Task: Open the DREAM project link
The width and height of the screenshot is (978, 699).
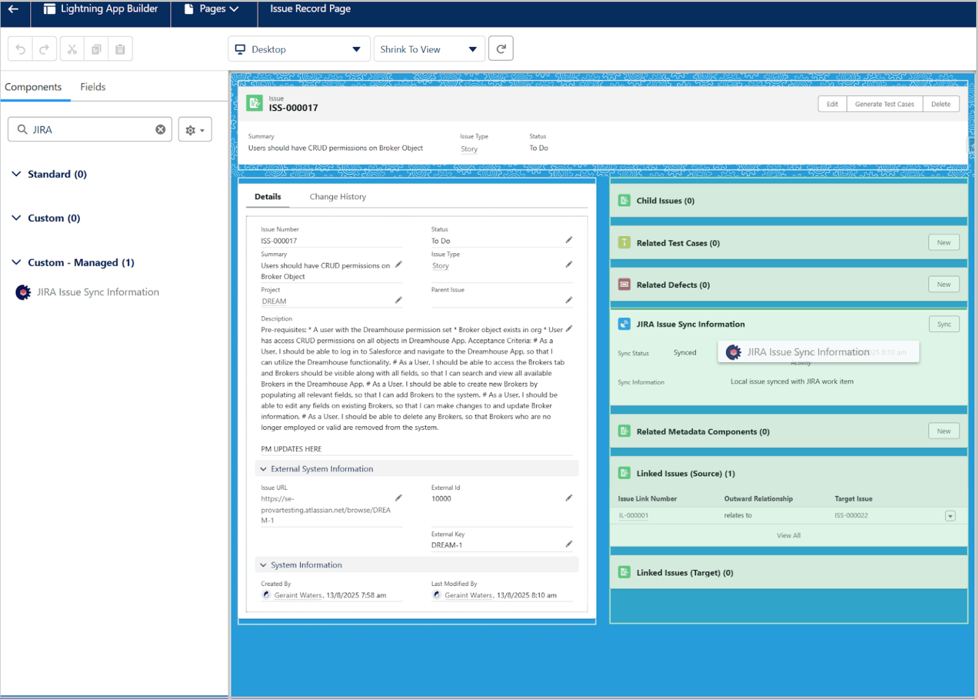Action: (x=274, y=301)
